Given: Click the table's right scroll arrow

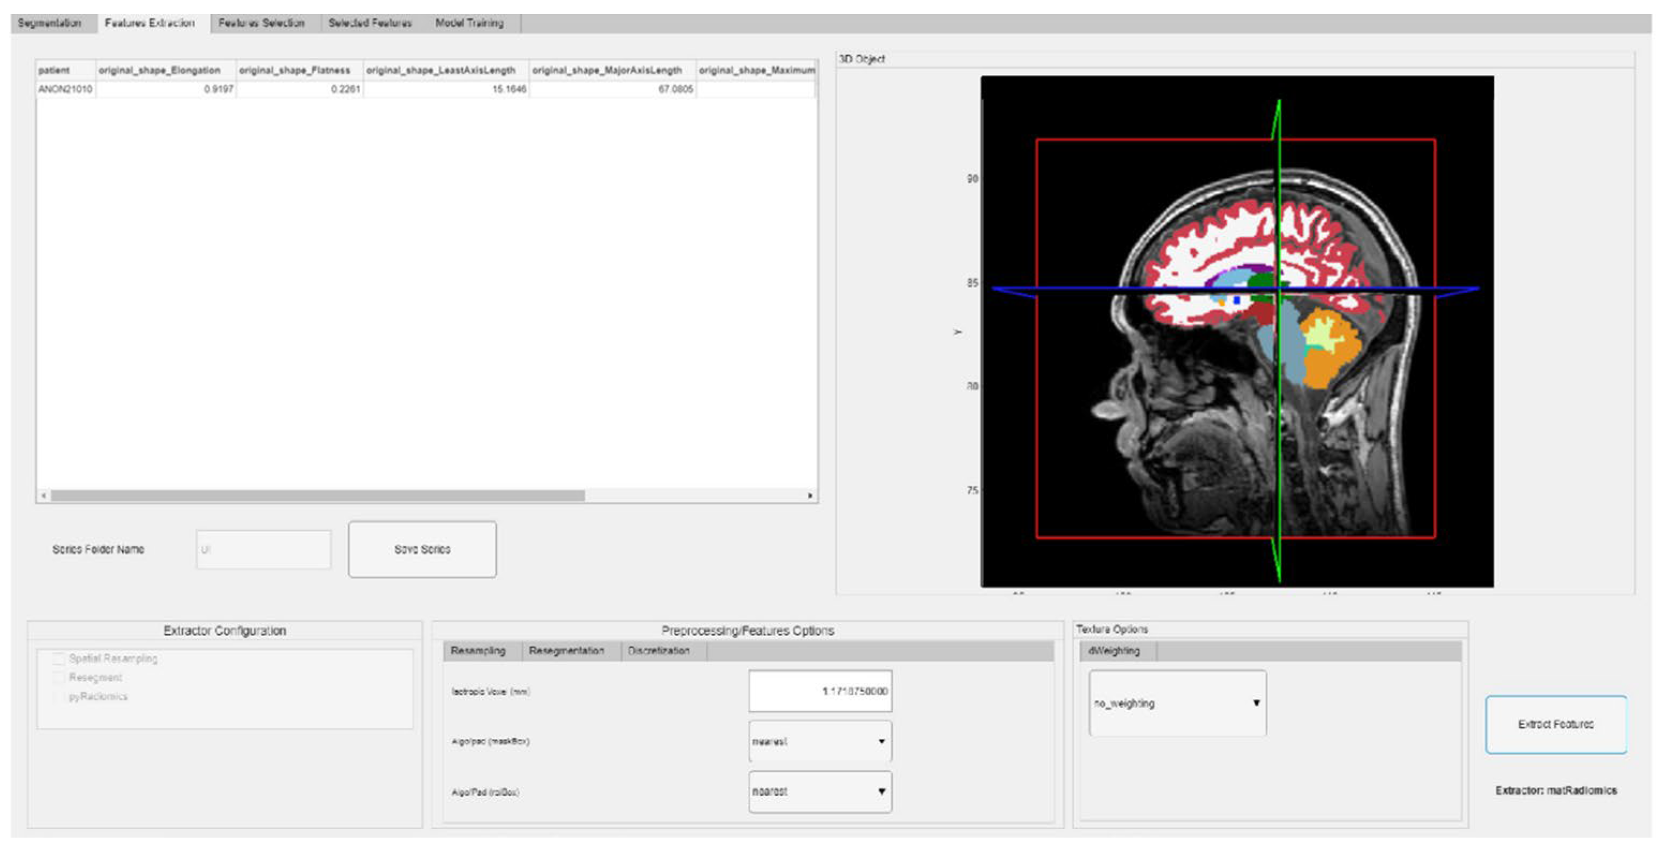Looking at the screenshot, I should click(810, 496).
